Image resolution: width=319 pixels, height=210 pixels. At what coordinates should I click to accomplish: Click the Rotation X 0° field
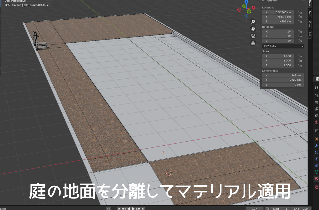tap(278, 32)
